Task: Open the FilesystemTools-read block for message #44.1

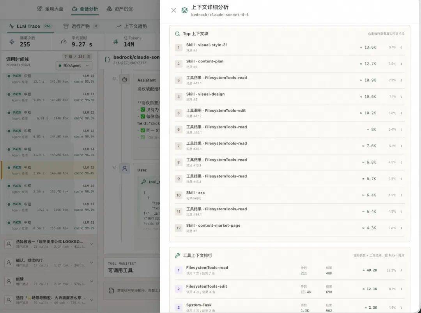Action: [x=289, y=130]
